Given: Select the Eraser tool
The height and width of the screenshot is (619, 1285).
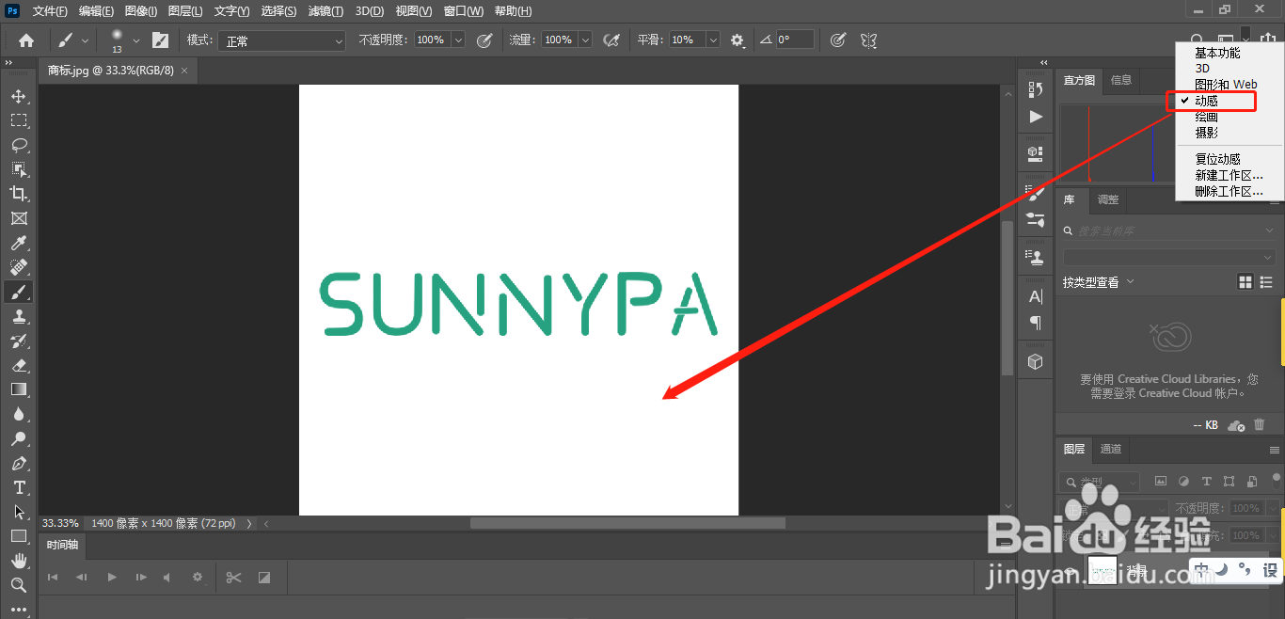Looking at the screenshot, I should [x=19, y=365].
